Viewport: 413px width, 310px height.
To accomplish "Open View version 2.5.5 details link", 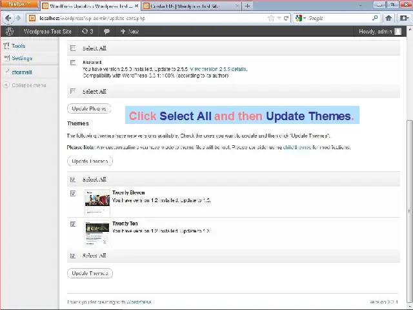I will pyautogui.click(x=218, y=69).
